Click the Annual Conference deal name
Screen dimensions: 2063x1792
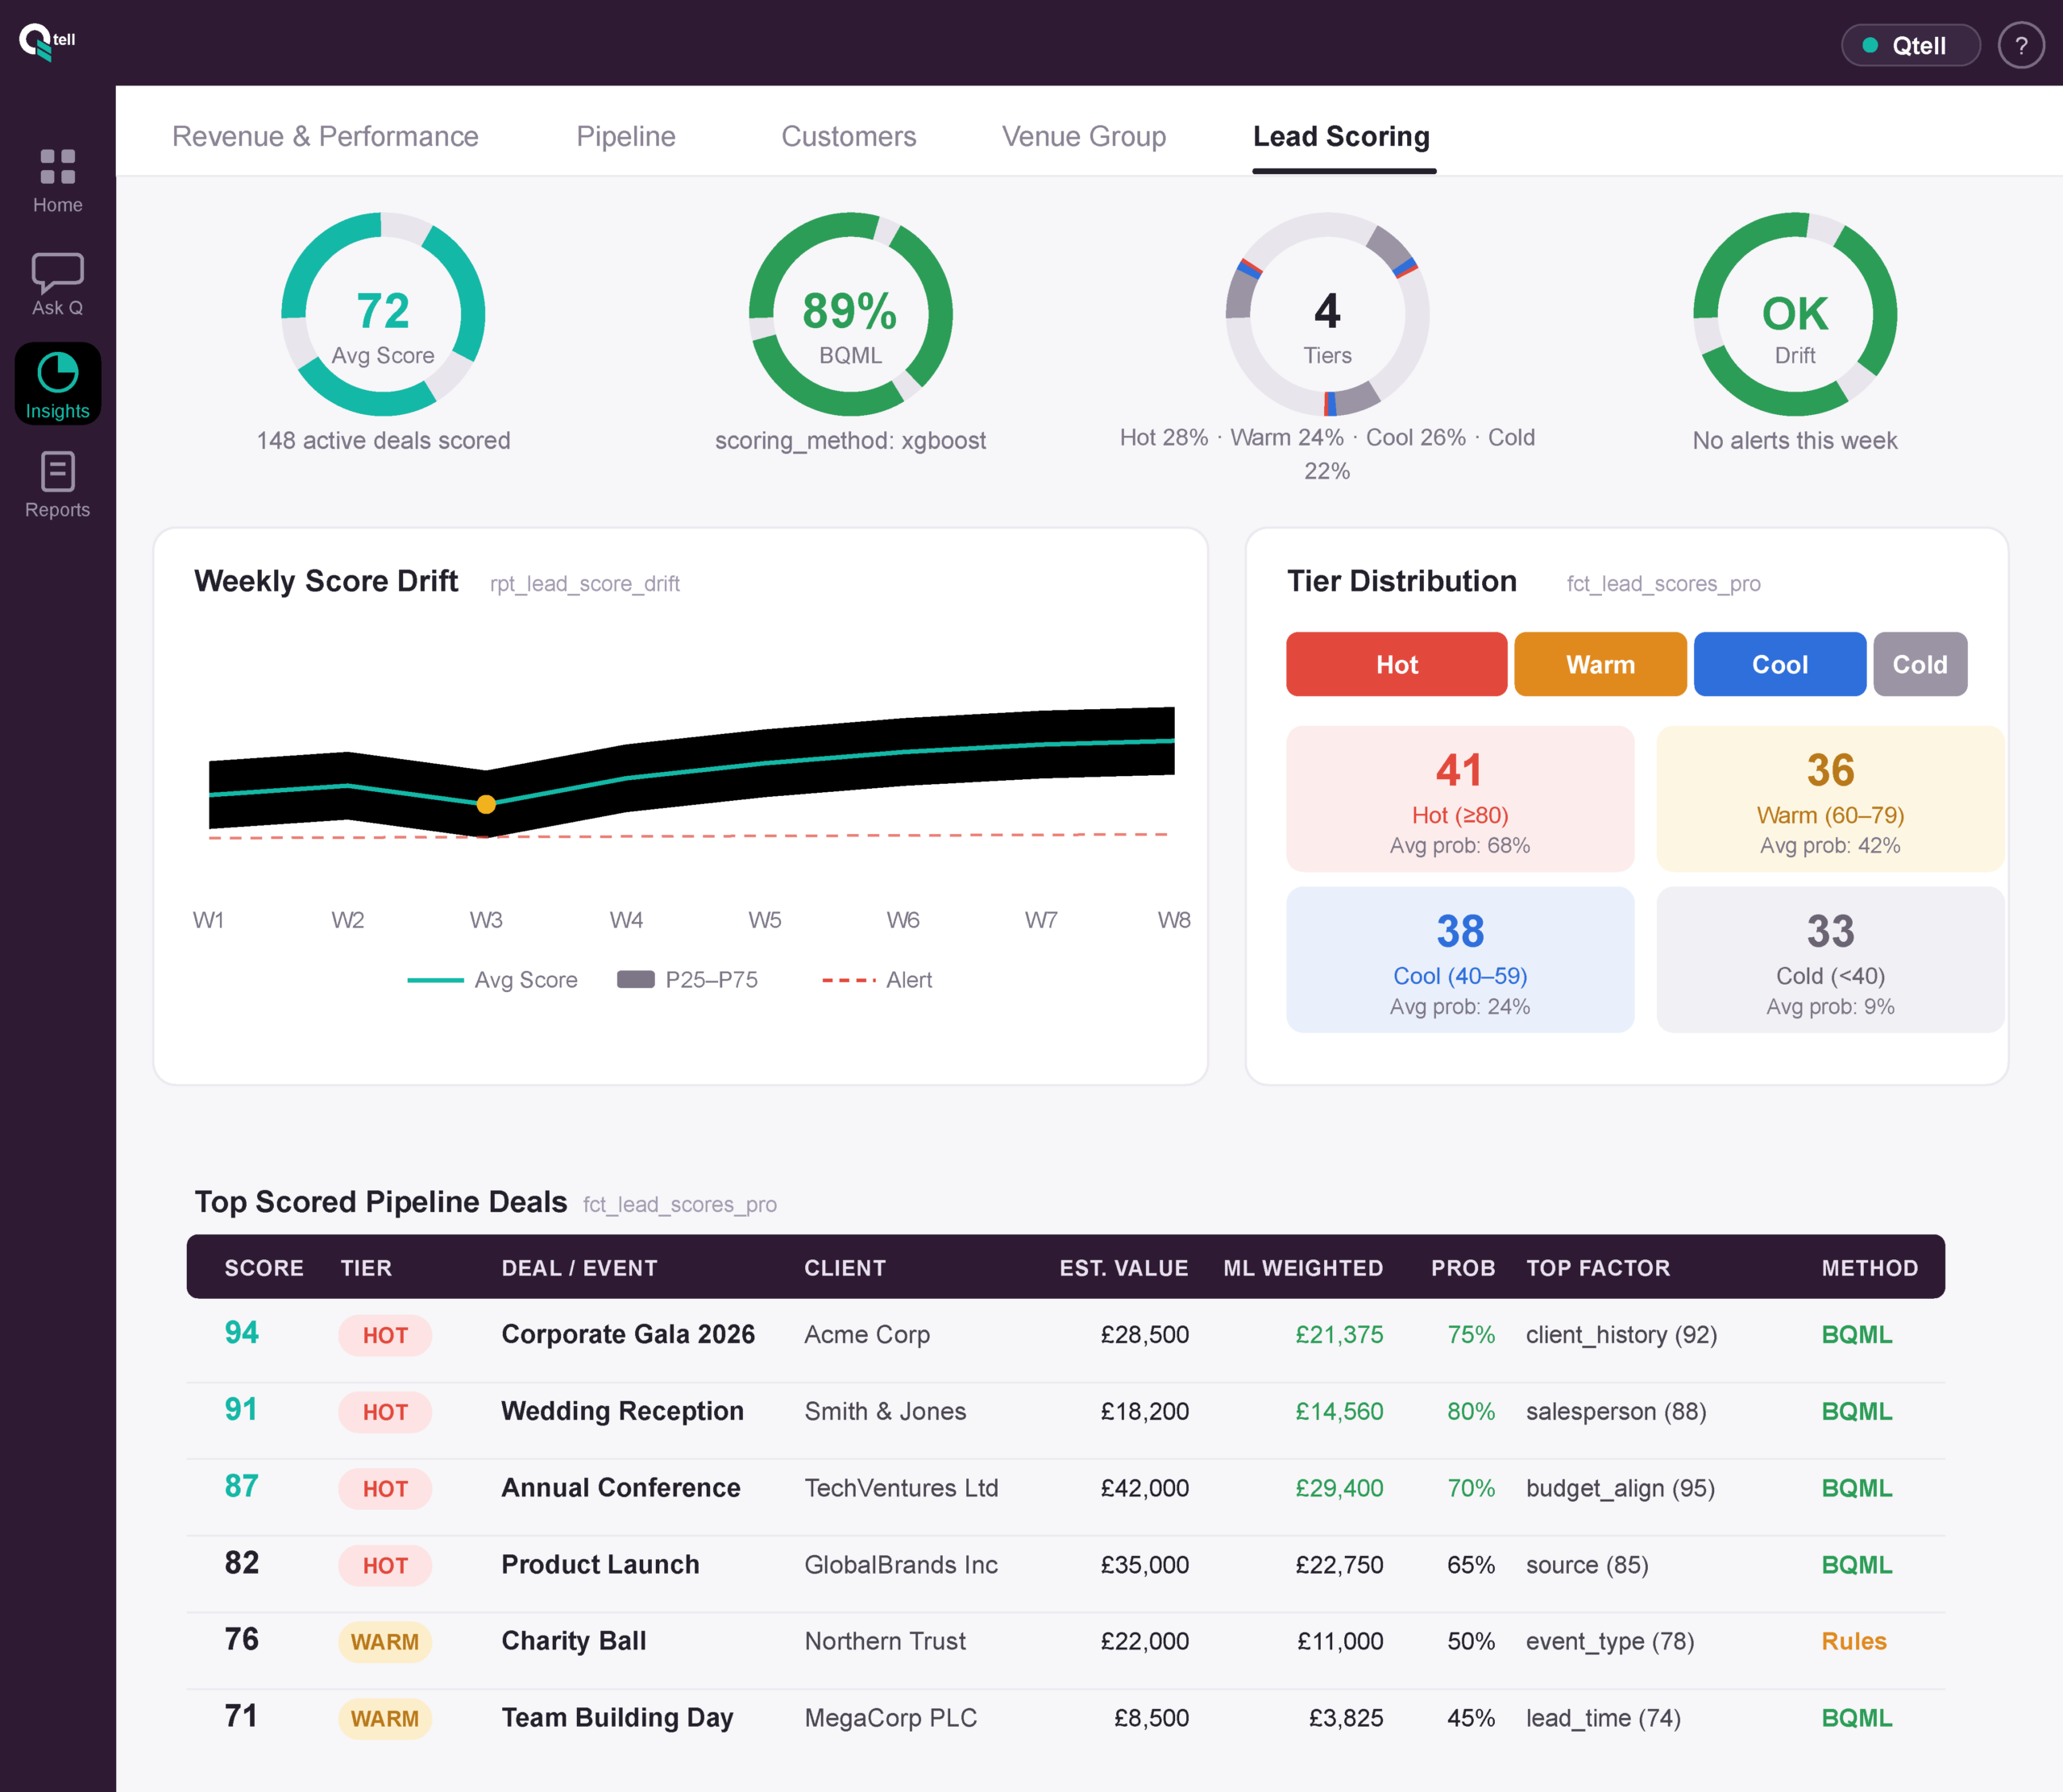click(621, 1488)
